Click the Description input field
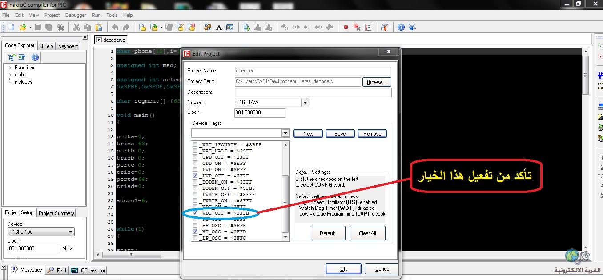This screenshot has width=603, height=280. coord(313,92)
